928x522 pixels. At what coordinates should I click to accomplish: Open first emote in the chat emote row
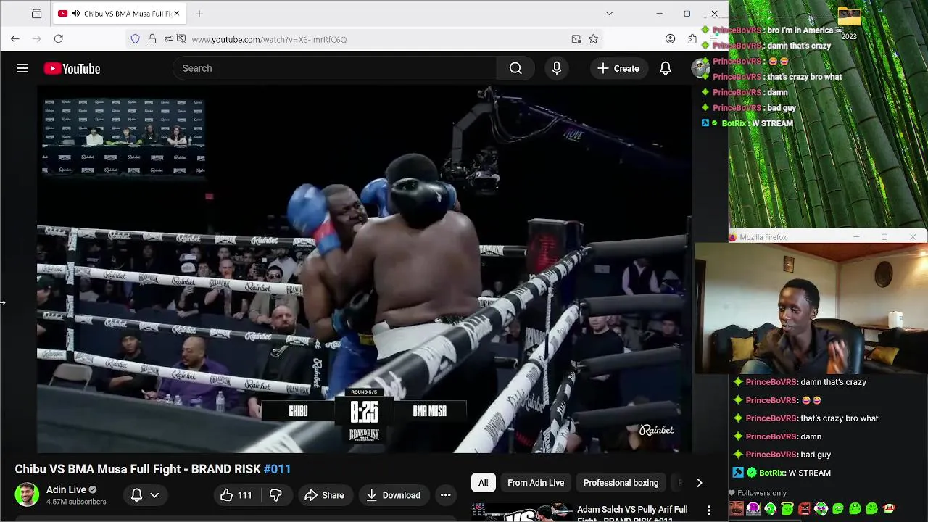(x=737, y=509)
